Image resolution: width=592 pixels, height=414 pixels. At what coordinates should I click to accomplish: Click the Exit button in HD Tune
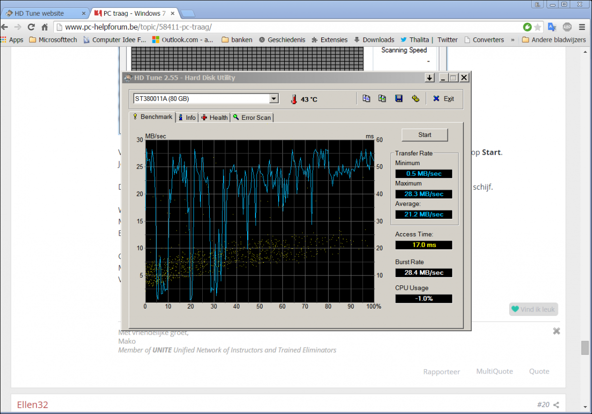(x=444, y=99)
